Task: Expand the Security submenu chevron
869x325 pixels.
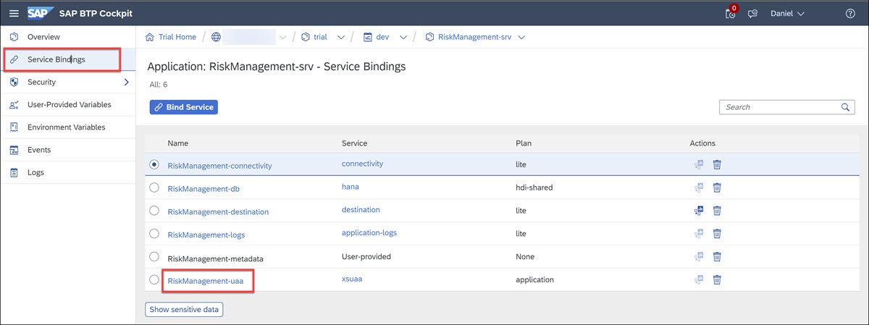Action: (127, 82)
